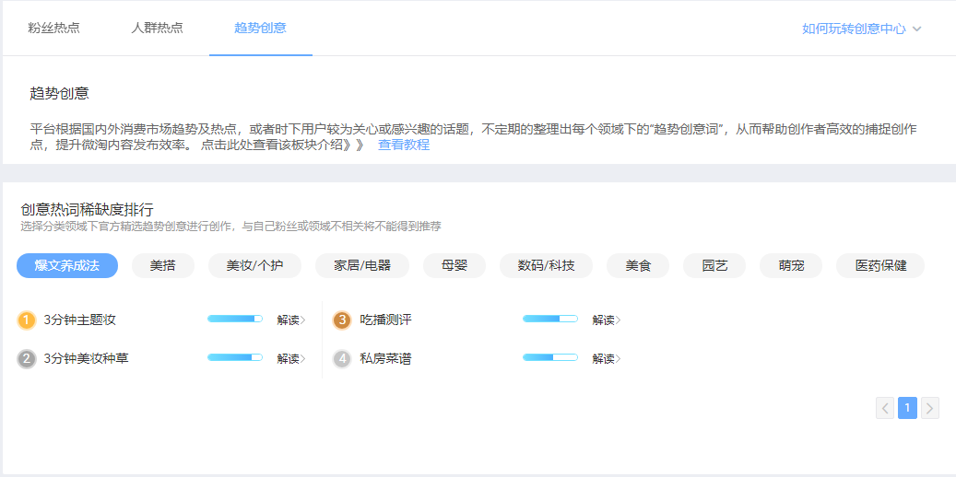Choose the 医药保健 category pill

pyautogui.click(x=880, y=266)
